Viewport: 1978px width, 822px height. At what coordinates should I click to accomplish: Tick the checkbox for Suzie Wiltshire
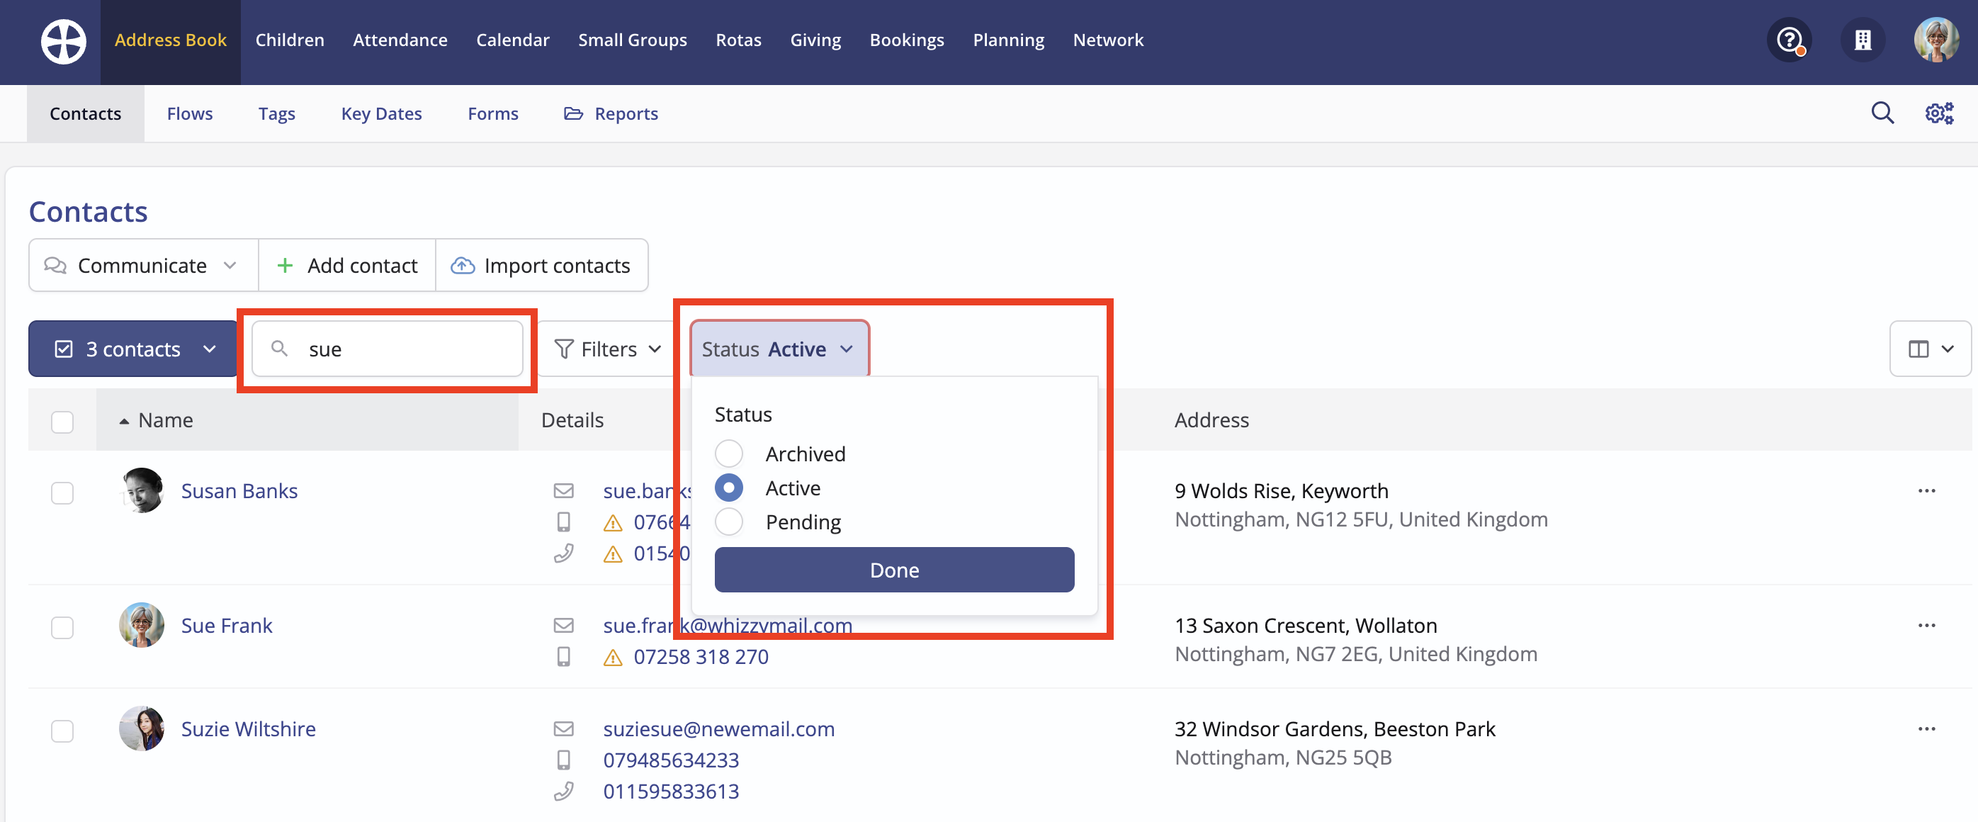coord(62,731)
